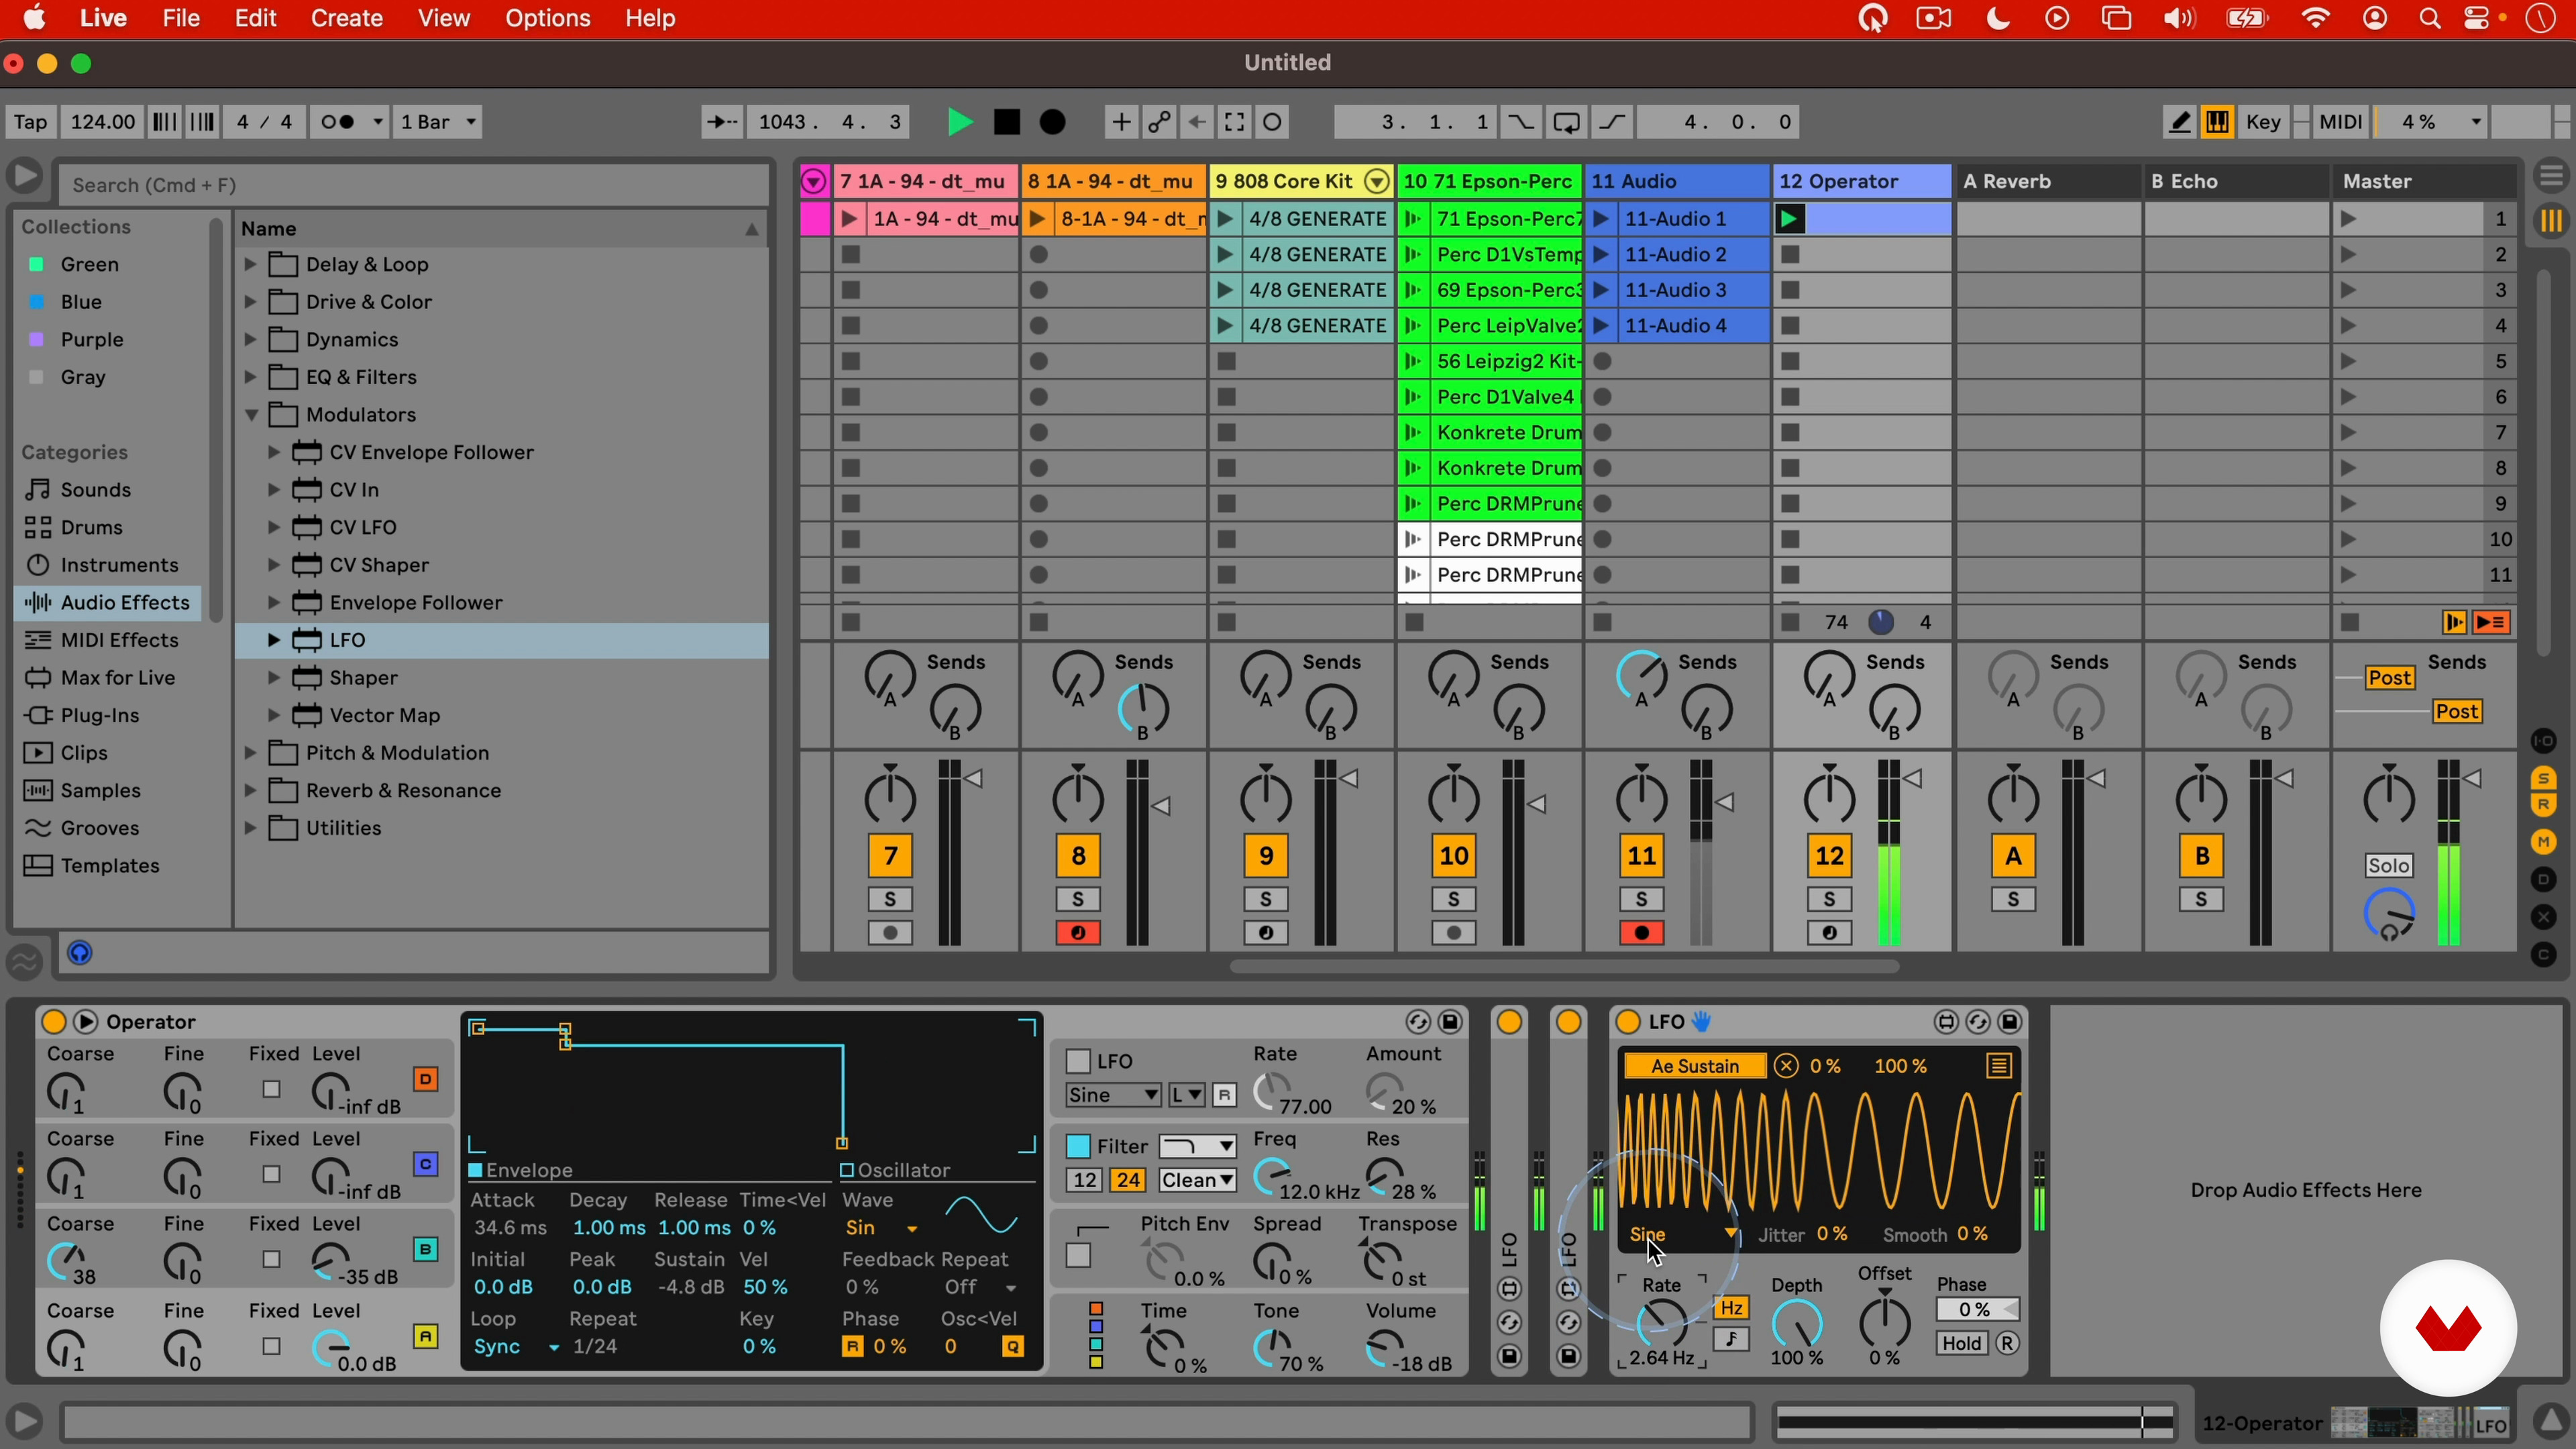Toggle track 12 activator button
This screenshot has width=2576, height=1449.
click(1829, 856)
